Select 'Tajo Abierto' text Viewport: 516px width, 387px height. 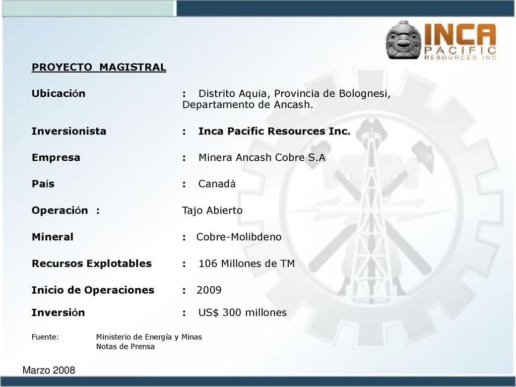coord(212,211)
